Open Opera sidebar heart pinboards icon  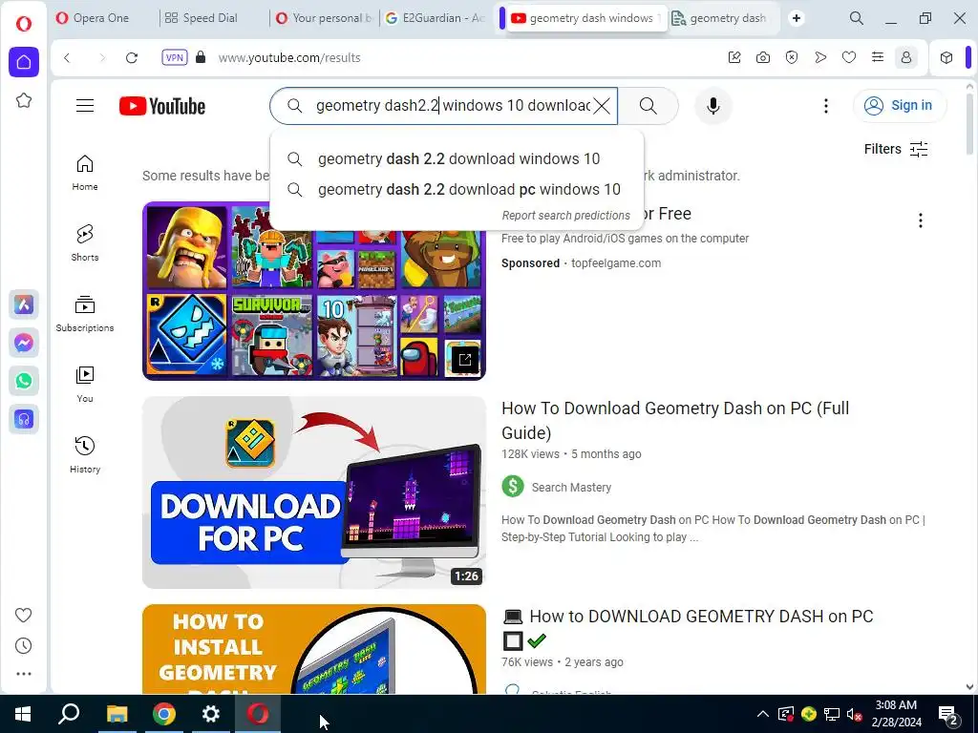click(24, 616)
